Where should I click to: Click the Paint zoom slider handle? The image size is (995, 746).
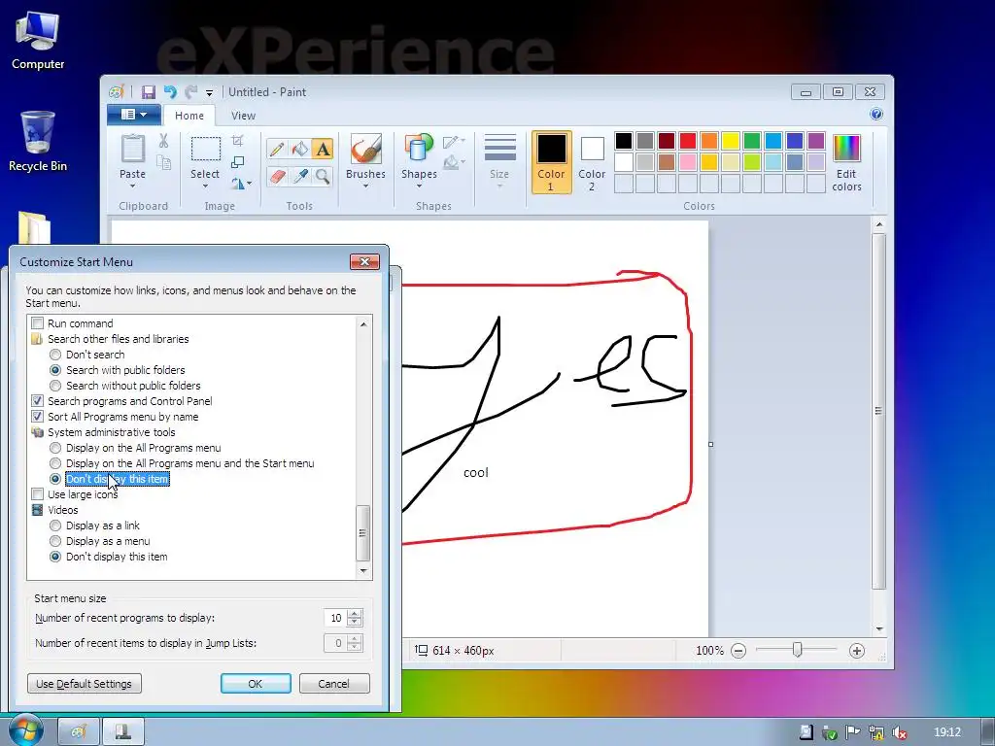797,650
